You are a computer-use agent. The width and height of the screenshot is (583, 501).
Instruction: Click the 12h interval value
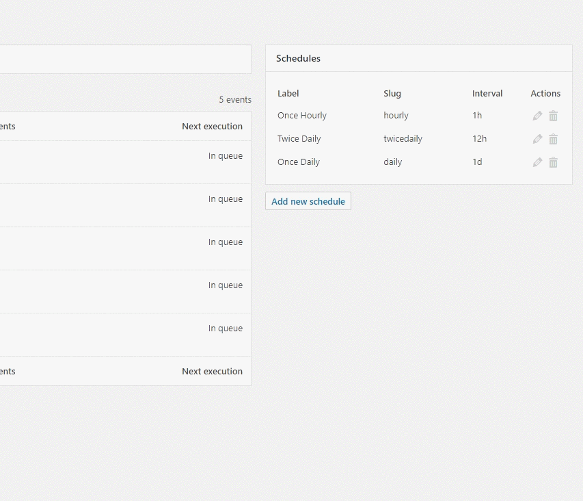(479, 138)
